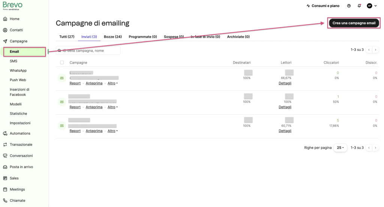
Task: Open the notifications bell icon
Action: (x=359, y=6)
